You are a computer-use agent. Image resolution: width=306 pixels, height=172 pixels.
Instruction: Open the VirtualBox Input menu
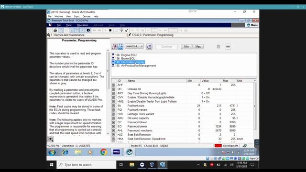76,17
